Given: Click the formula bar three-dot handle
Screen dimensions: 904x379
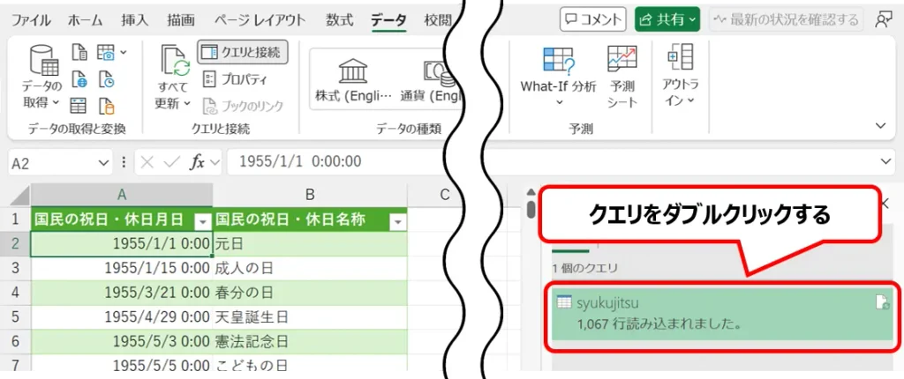Looking at the screenshot, I should [x=123, y=163].
